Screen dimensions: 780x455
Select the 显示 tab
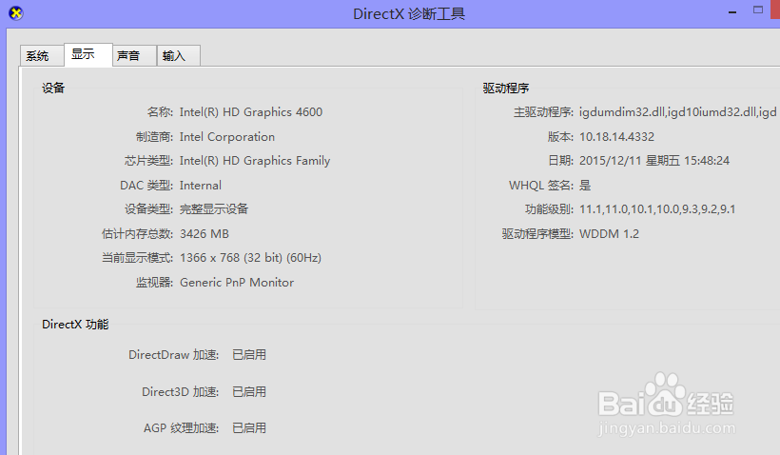[88, 54]
